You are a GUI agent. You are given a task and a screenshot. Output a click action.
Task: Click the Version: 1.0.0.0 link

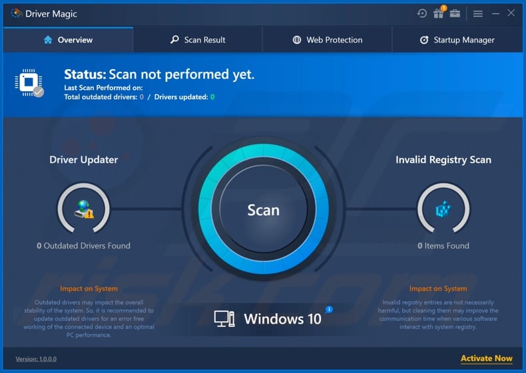[x=36, y=359]
